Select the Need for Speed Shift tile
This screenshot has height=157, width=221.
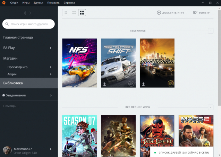(x=118, y=63)
